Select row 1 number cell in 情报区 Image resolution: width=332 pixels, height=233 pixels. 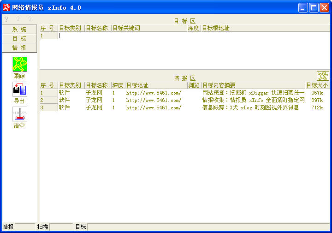point(49,93)
